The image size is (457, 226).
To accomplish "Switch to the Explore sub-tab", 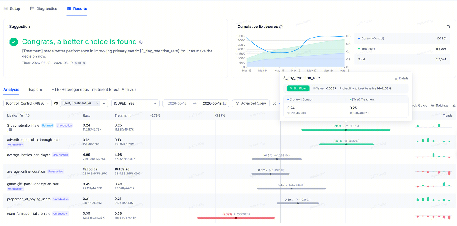I will (35, 89).
